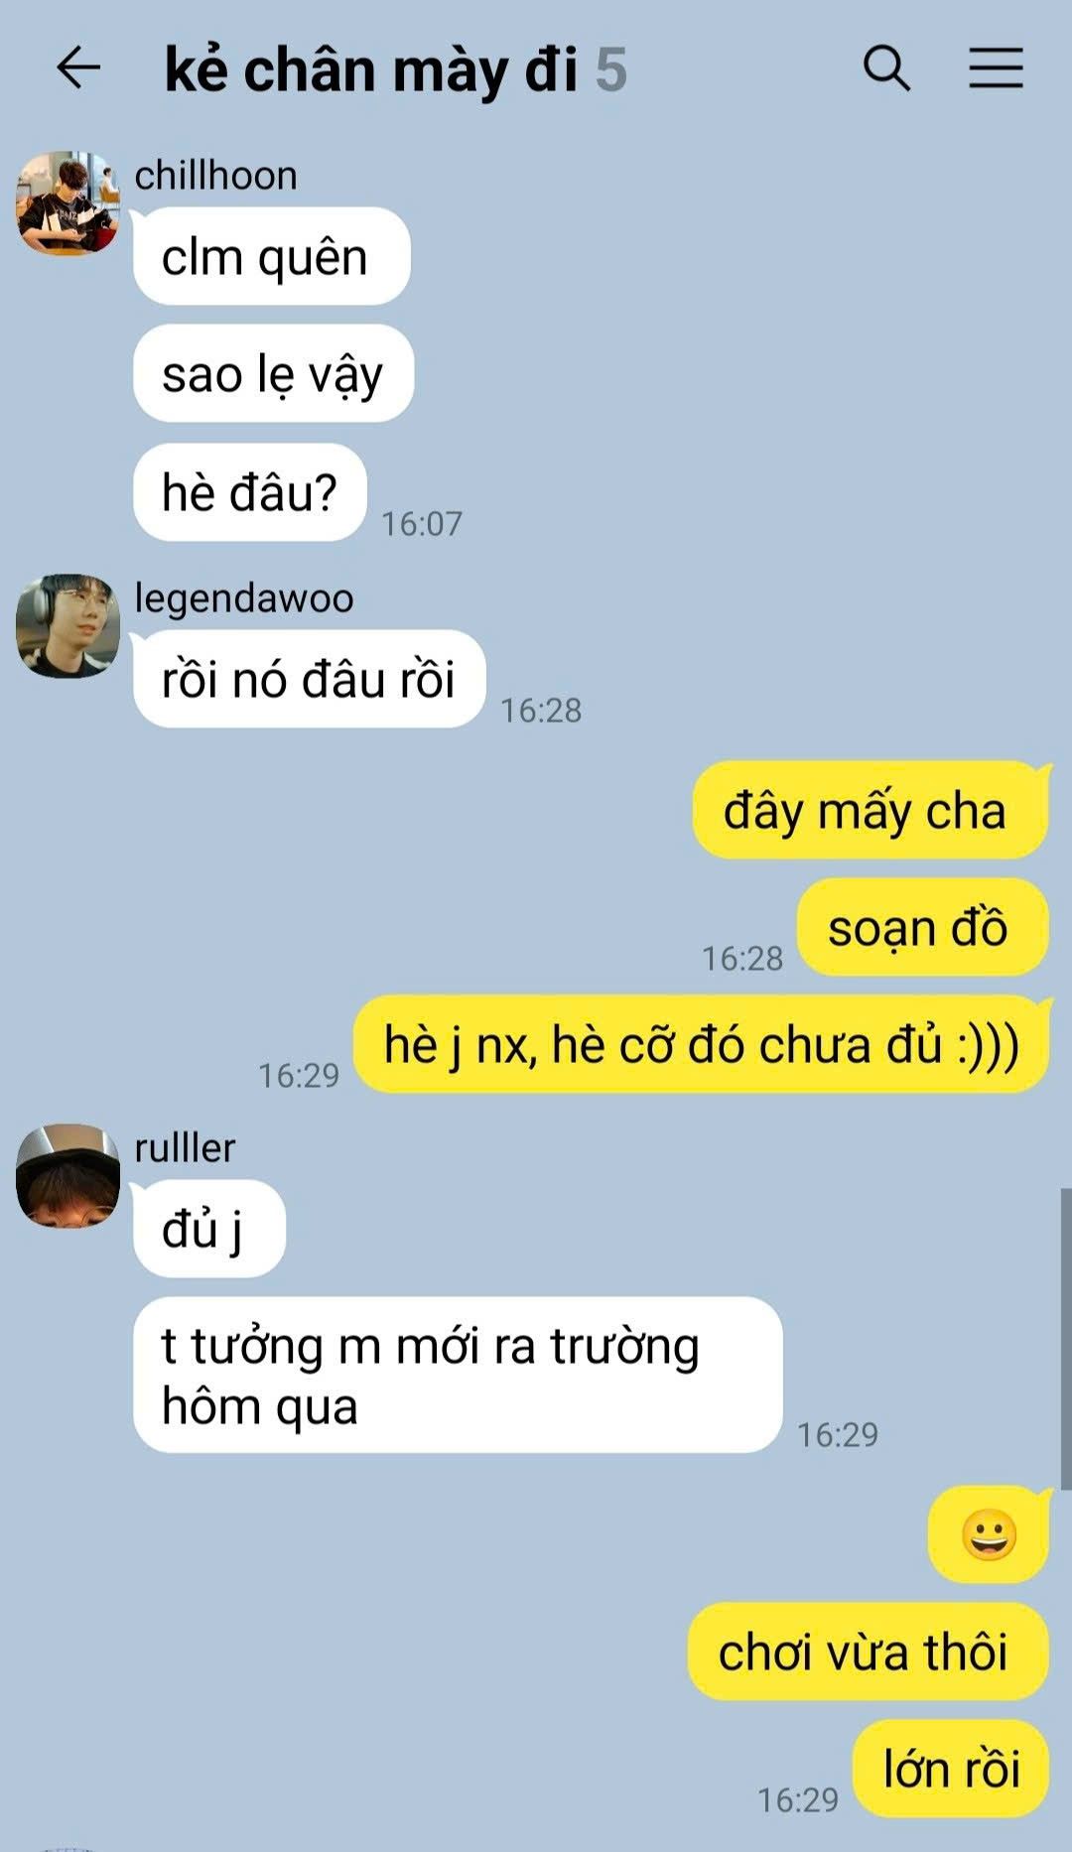The height and width of the screenshot is (1852, 1072).
Task: Select the 'sao lẹ vậy' message
Action: [x=273, y=374]
